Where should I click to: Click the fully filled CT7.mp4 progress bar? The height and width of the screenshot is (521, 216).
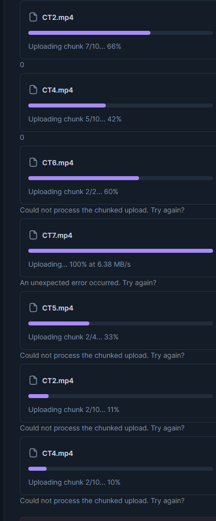121,251
